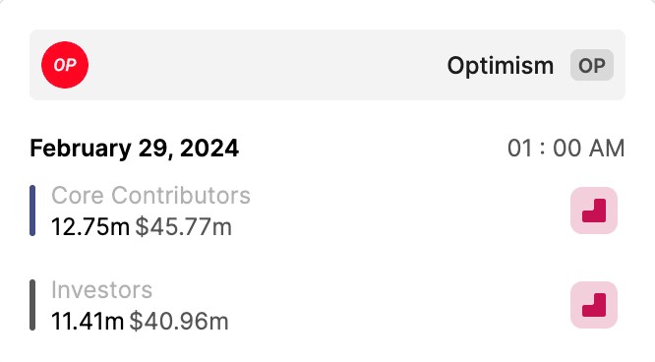The width and height of the screenshot is (655, 362).
Task: Click the gray OP ticker badge
Action: 592,65
